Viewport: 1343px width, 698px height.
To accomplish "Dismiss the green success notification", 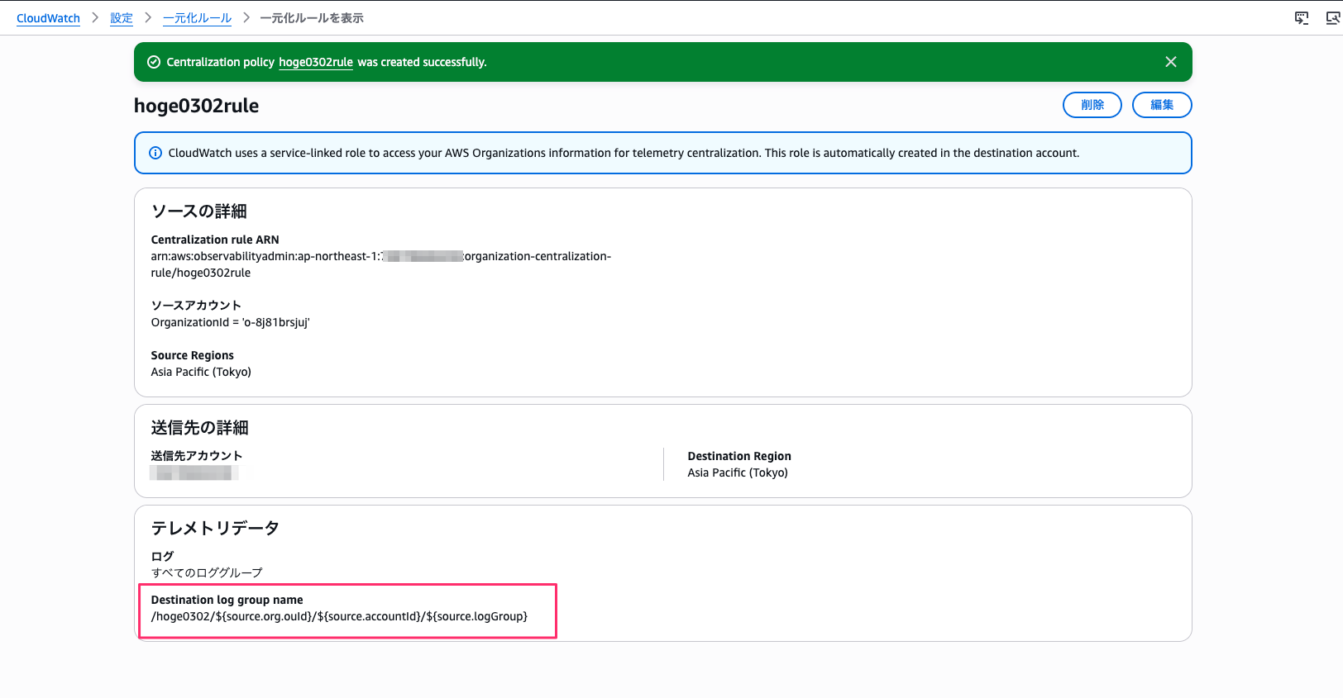I will 1170,62.
